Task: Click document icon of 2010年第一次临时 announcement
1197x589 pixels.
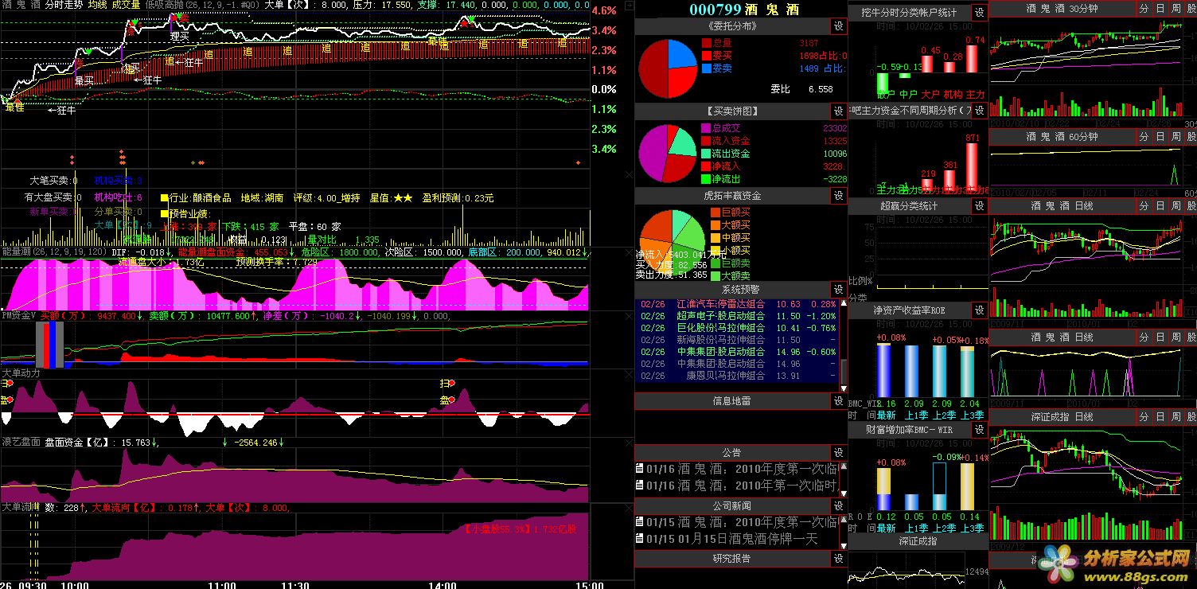Action: point(639,485)
